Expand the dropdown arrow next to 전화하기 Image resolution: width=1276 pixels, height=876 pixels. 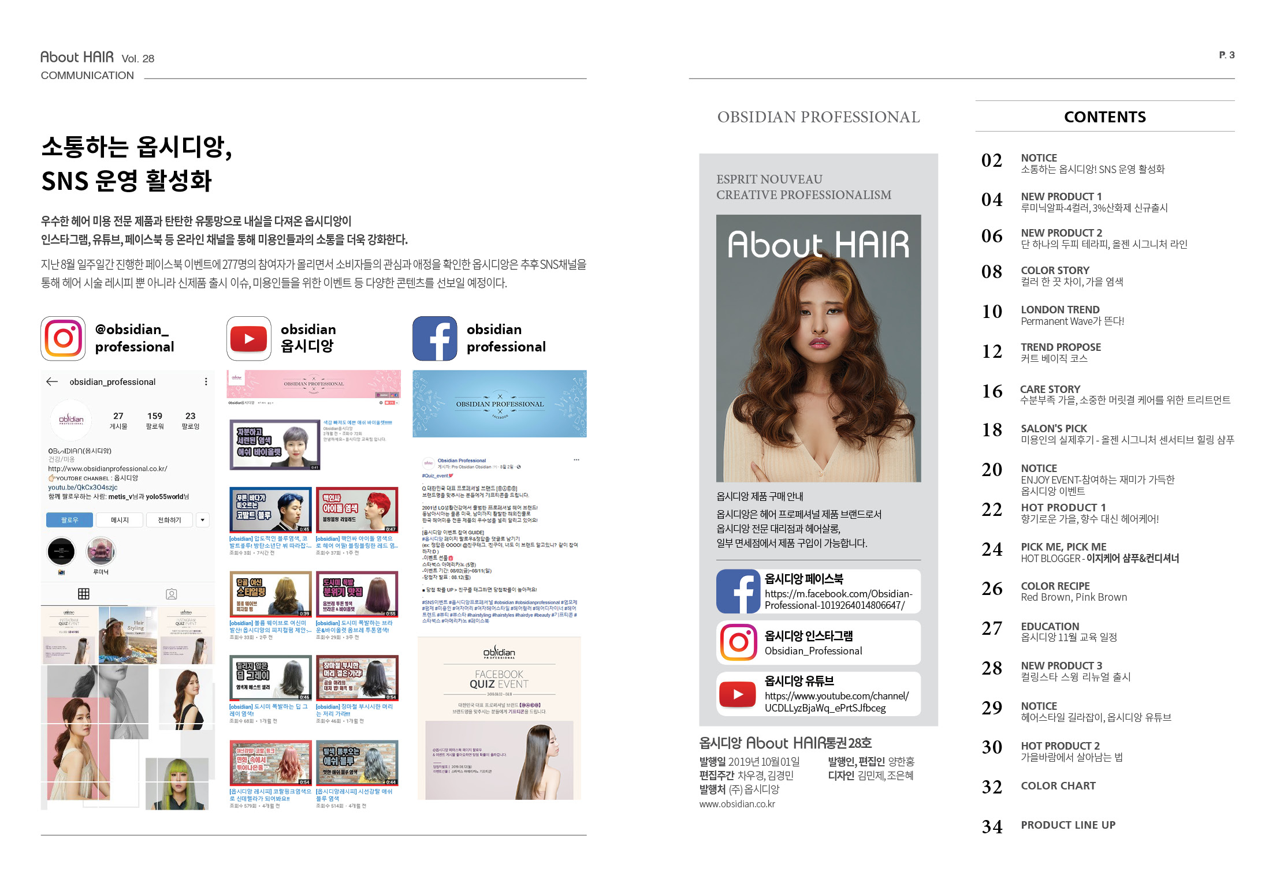(x=202, y=520)
